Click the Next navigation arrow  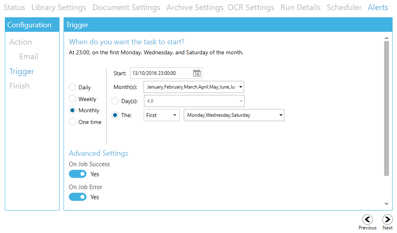coord(387,220)
